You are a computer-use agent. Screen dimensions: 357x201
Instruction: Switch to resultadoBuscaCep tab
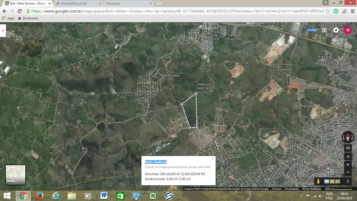(x=78, y=4)
